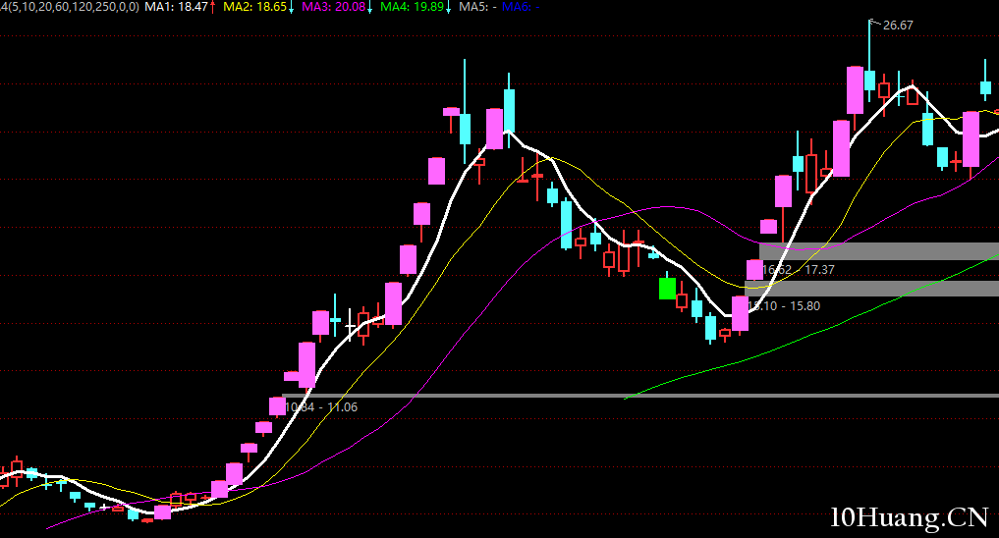This screenshot has height=538, width=999.
Task: Select the upper gray gap band
Action: coord(878,251)
